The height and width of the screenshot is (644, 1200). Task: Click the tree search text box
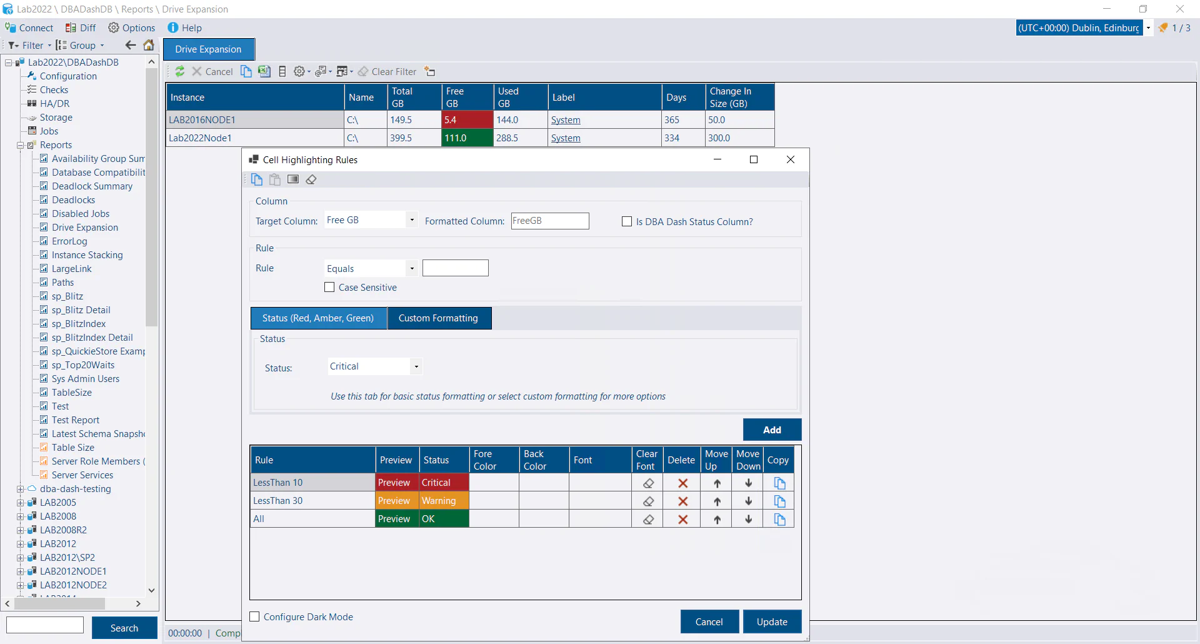[x=45, y=625]
